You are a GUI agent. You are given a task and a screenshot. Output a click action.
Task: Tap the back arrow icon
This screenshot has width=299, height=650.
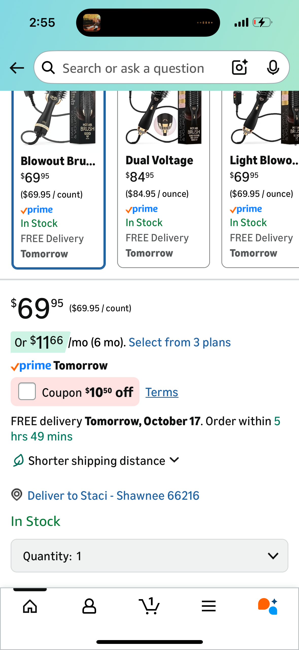pos(17,68)
